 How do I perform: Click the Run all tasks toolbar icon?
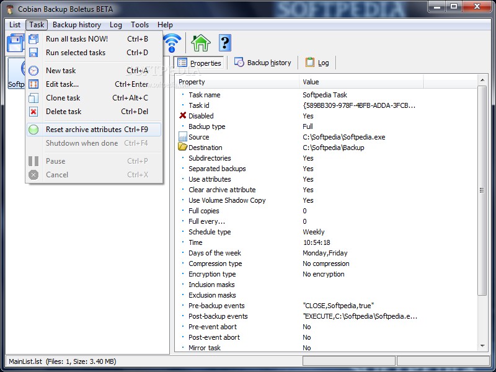tap(15, 43)
